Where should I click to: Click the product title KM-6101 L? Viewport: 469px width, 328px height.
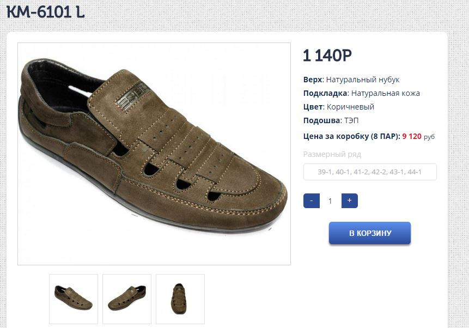tap(45, 12)
